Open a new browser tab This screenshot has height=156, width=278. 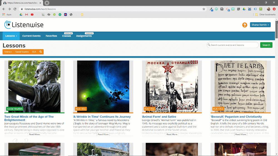click(47, 3)
